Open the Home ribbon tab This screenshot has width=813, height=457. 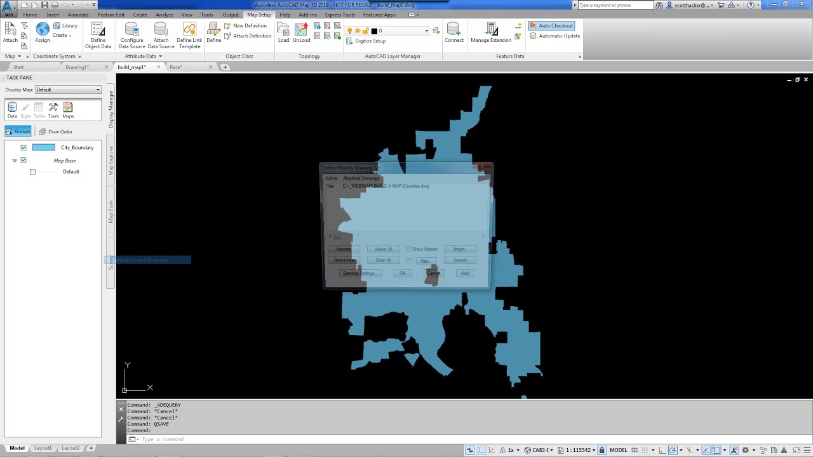pos(30,15)
